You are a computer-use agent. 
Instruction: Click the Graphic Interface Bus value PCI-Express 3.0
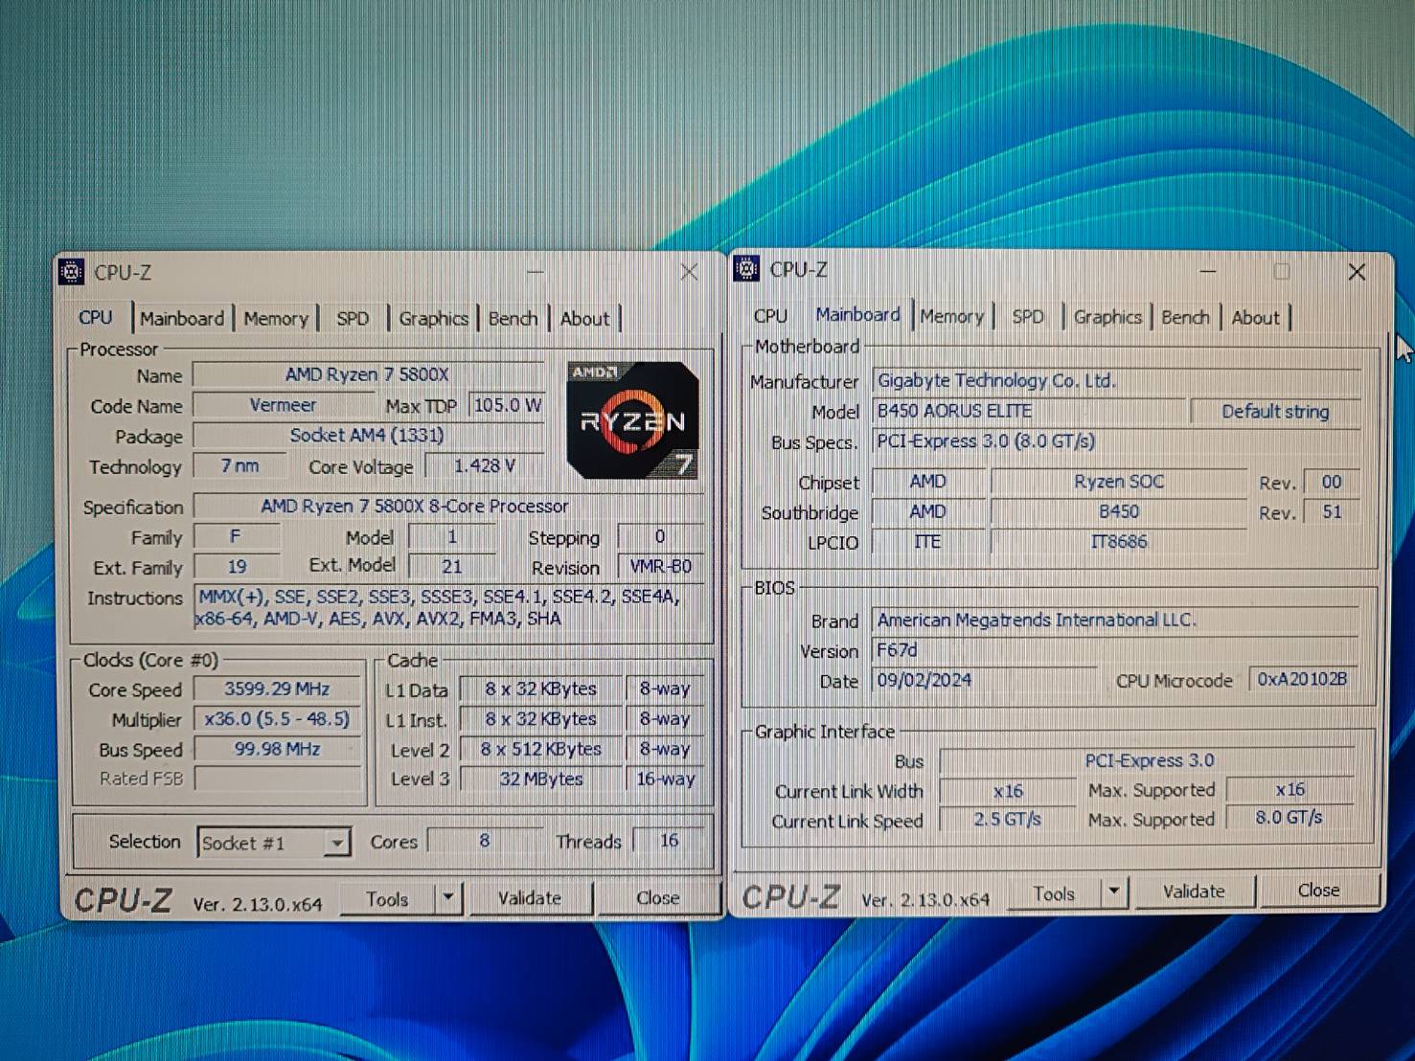pyautogui.click(x=1148, y=760)
